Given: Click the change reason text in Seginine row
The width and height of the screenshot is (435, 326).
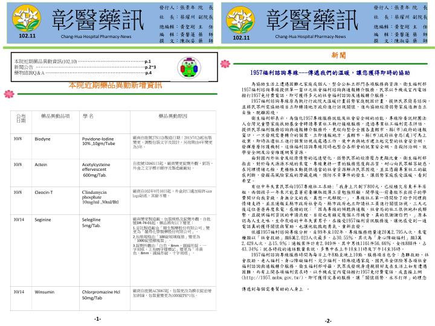Looking at the screenshot, I should click(172, 236).
